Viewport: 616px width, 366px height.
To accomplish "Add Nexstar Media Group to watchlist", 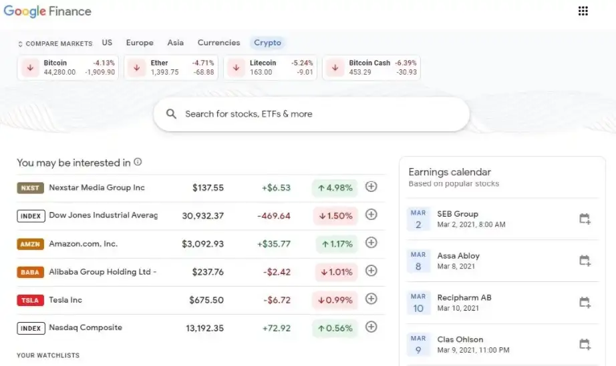I will point(371,187).
